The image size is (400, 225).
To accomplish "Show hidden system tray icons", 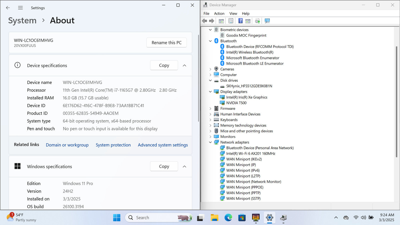I will pos(336,218).
